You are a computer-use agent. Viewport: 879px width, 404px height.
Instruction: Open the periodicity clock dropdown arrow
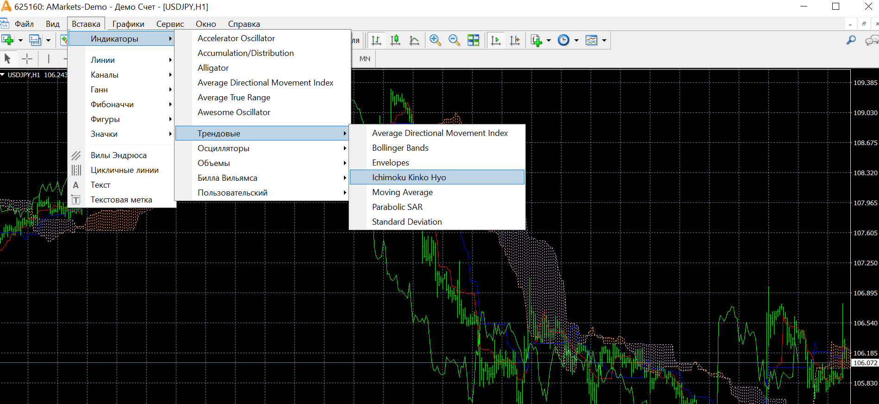point(576,41)
